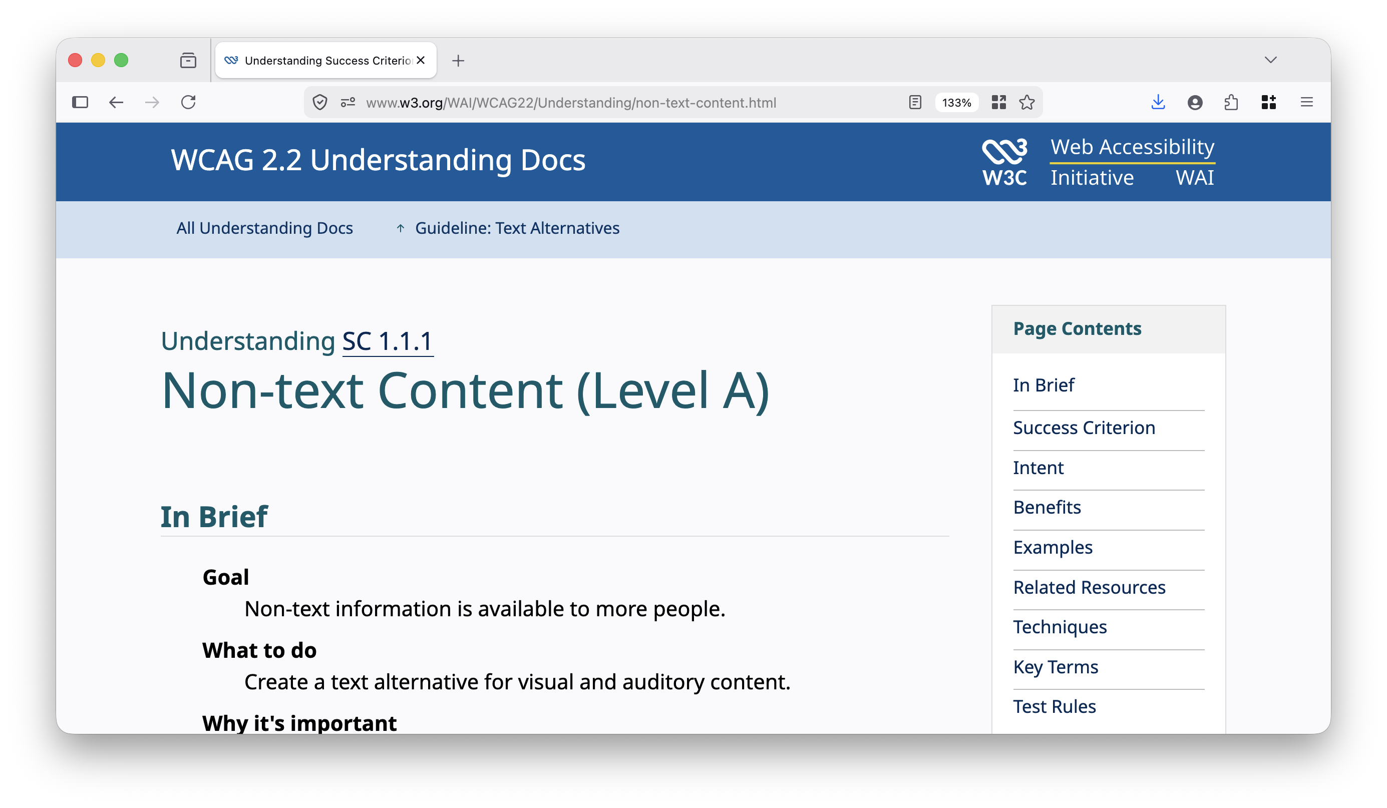Open tracking protection shield icon
1387x808 pixels.
[320, 102]
